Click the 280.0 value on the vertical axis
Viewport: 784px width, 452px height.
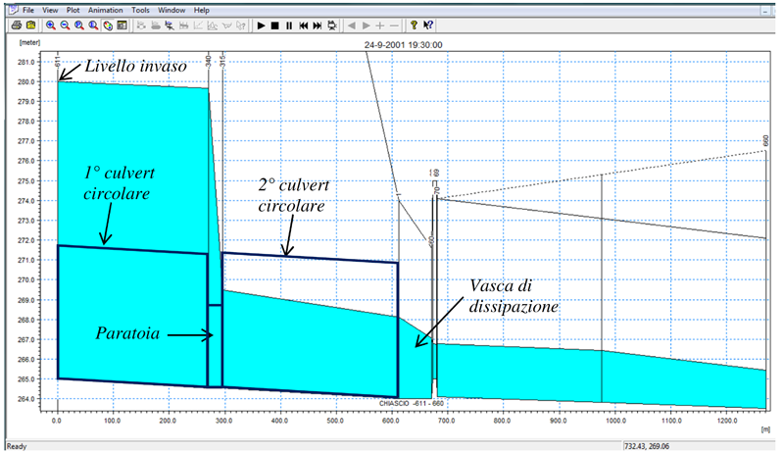tap(26, 82)
